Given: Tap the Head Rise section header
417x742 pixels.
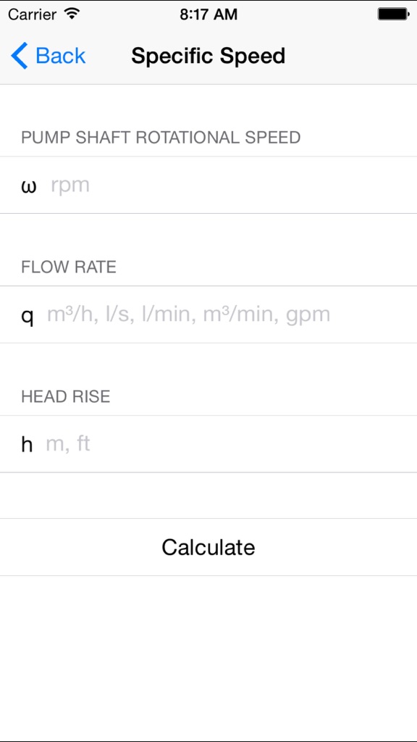Looking at the screenshot, I should [66, 396].
